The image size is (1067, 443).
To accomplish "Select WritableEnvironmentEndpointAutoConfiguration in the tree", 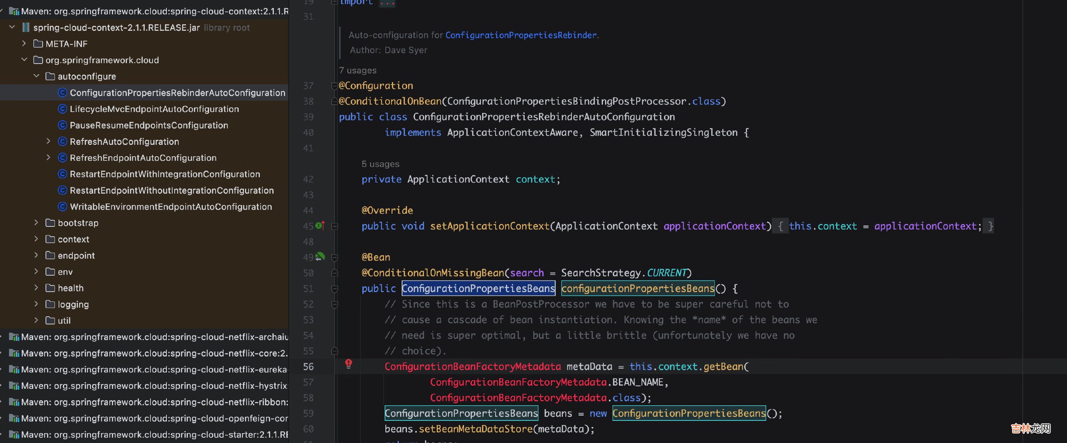I will (x=171, y=206).
